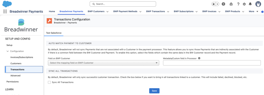
Task: Click the Breadwinner logo in sidebar
Action: click(21, 25)
